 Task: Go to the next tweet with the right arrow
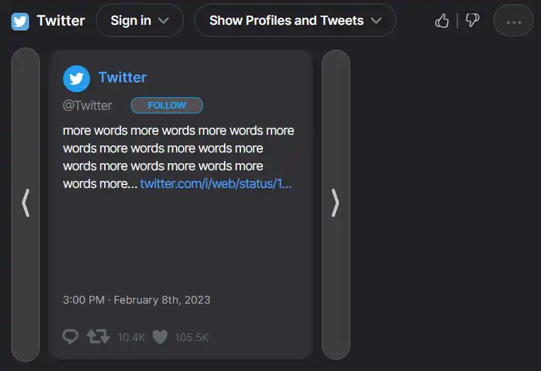[335, 203]
